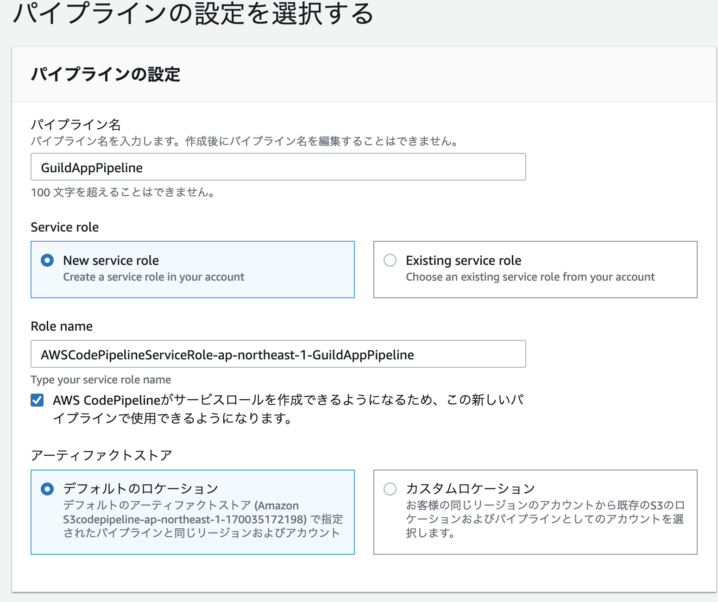
Task: Toggle AWS CodePipeline service role creation checkbox
Action: tap(37, 400)
